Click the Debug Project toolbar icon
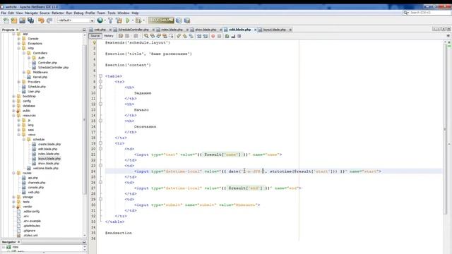Screen dimensions: 452x254 pyautogui.click(x=138, y=20)
